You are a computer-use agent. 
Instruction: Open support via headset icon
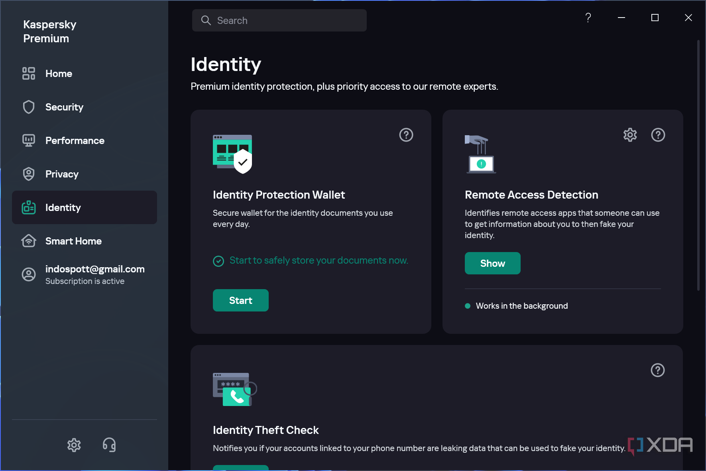tap(109, 445)
